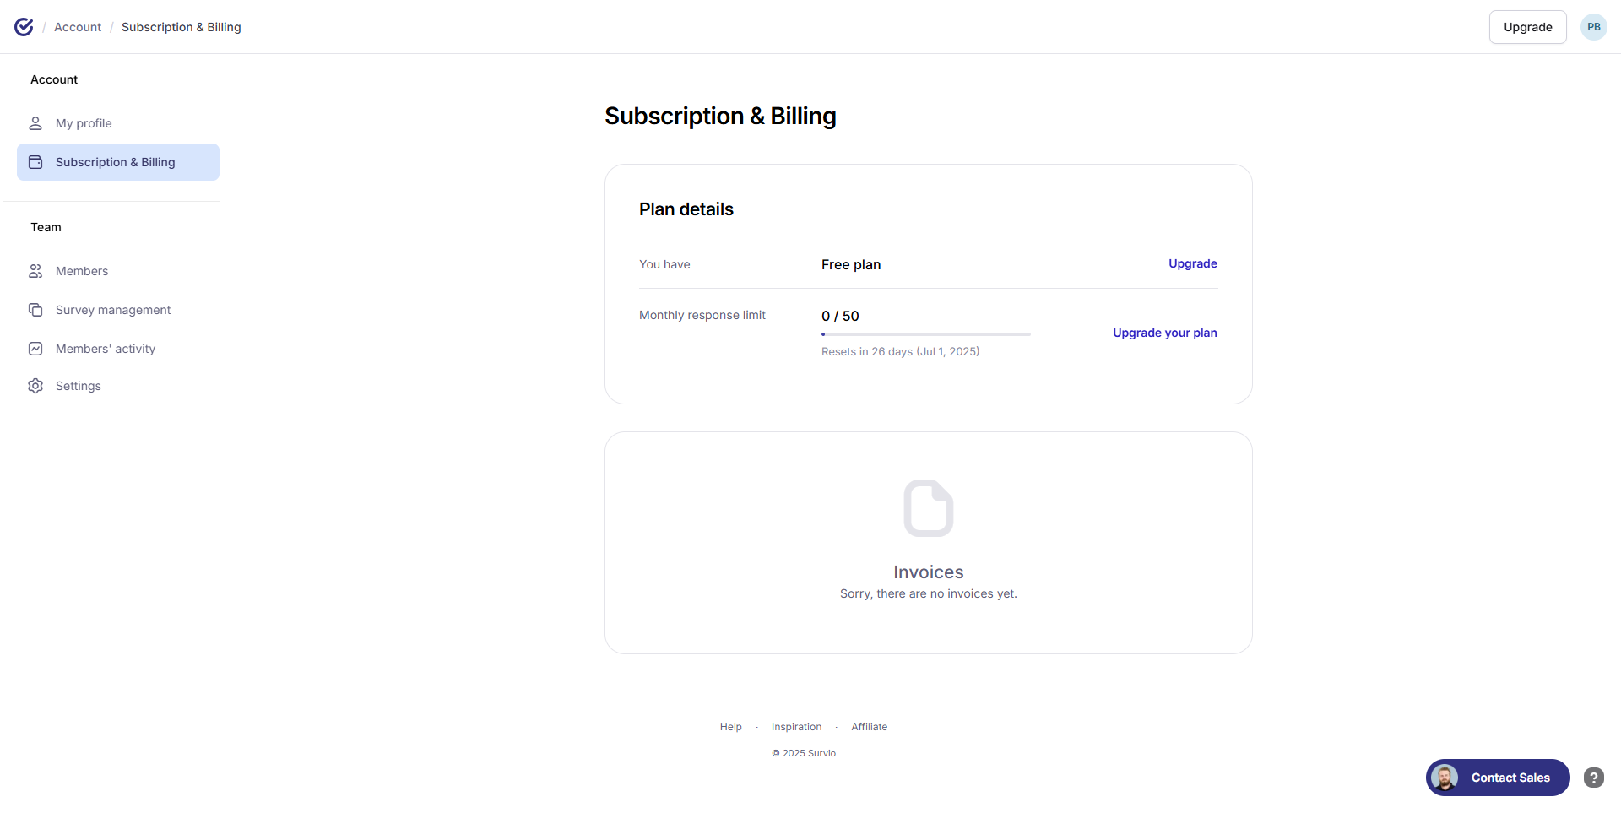
Task: Click the Upgrade link beside Free plan
Action: pyautogui.click(x=1192, y=263)
